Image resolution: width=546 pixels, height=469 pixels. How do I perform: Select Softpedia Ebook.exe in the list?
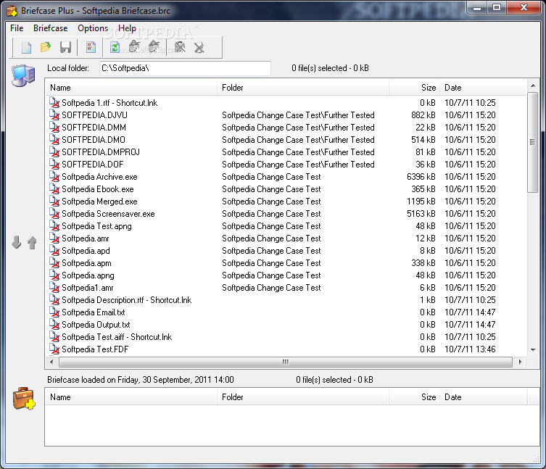pos(286,189)
